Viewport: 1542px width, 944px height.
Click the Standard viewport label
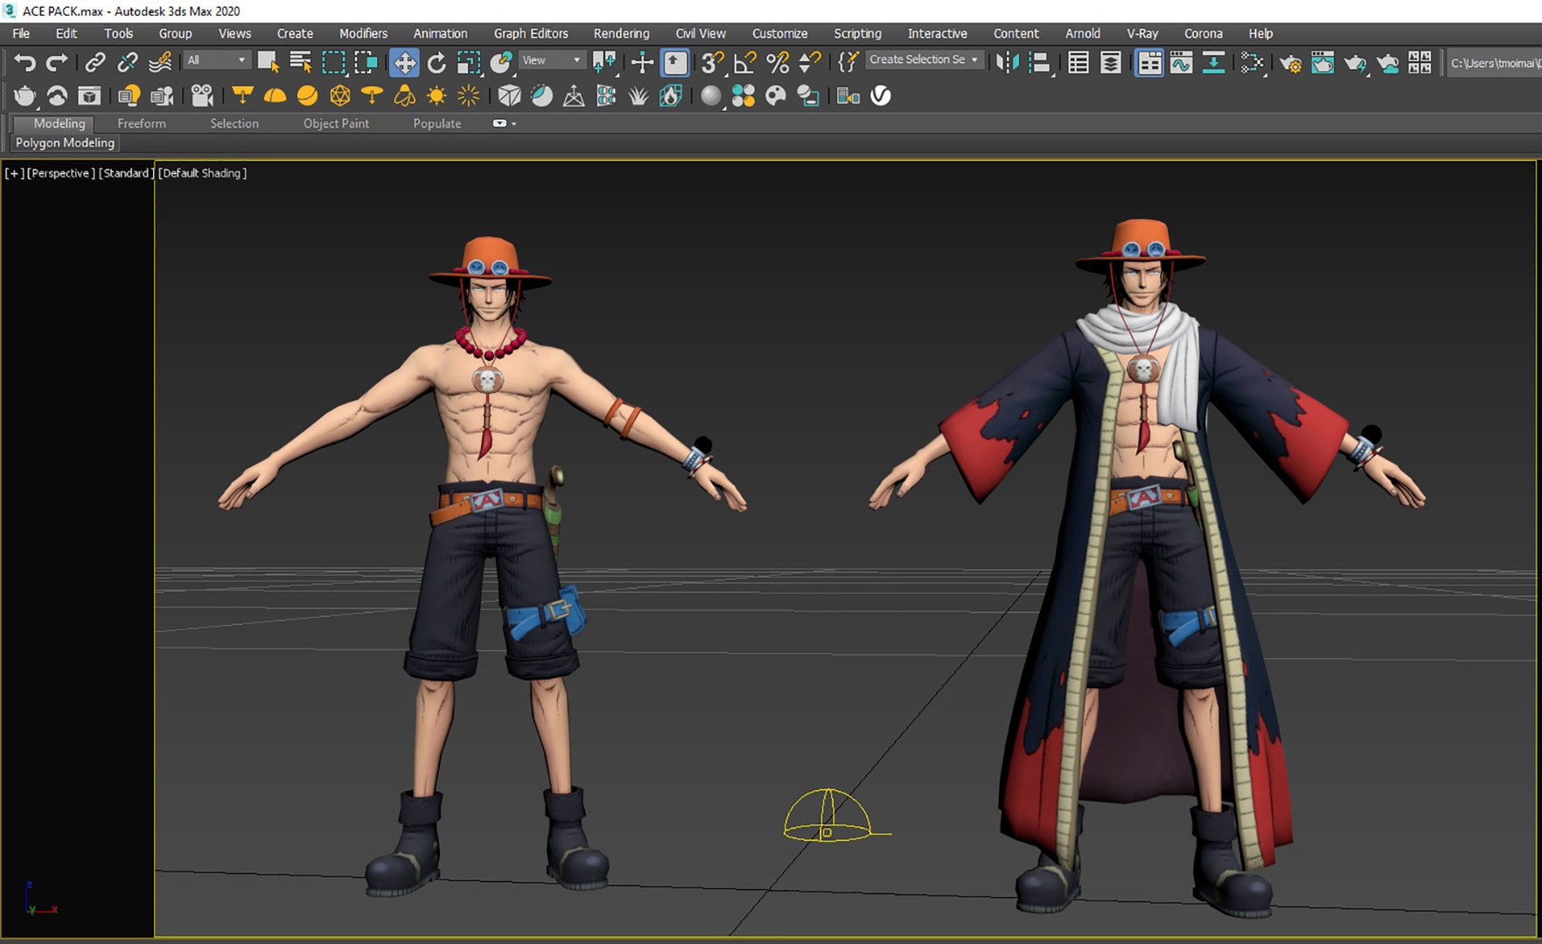(x=126, y=173)
